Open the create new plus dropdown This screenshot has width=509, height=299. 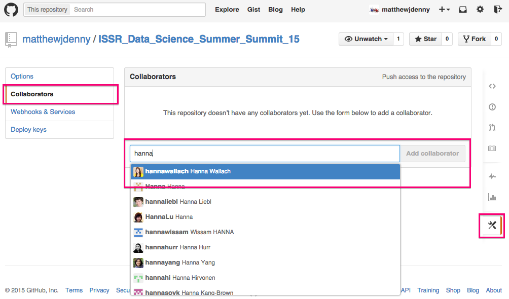444,10
